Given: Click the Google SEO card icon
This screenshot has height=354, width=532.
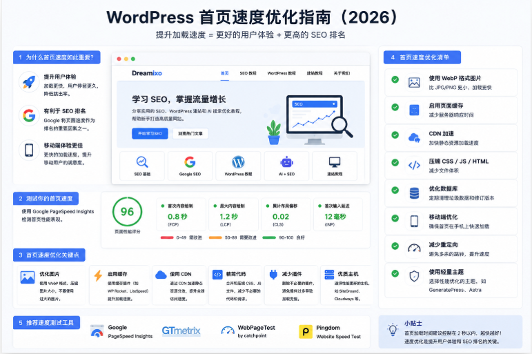Looking at the screenshot, I should click(190, 162).
